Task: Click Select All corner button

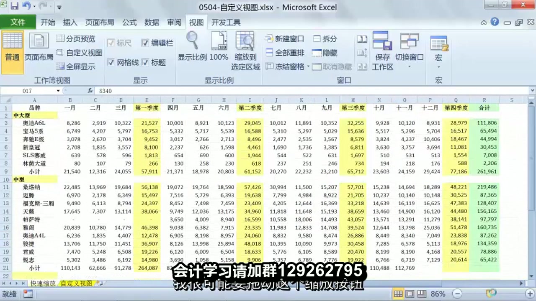Action: pyautogui.click(x=6, y=100)
